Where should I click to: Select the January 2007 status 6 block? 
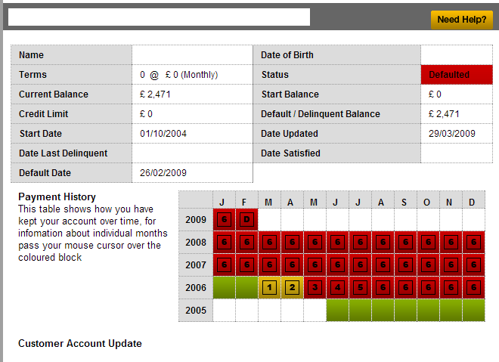(x=224, y=265)
